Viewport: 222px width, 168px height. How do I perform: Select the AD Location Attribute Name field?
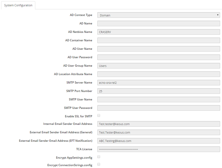point(158,74)
